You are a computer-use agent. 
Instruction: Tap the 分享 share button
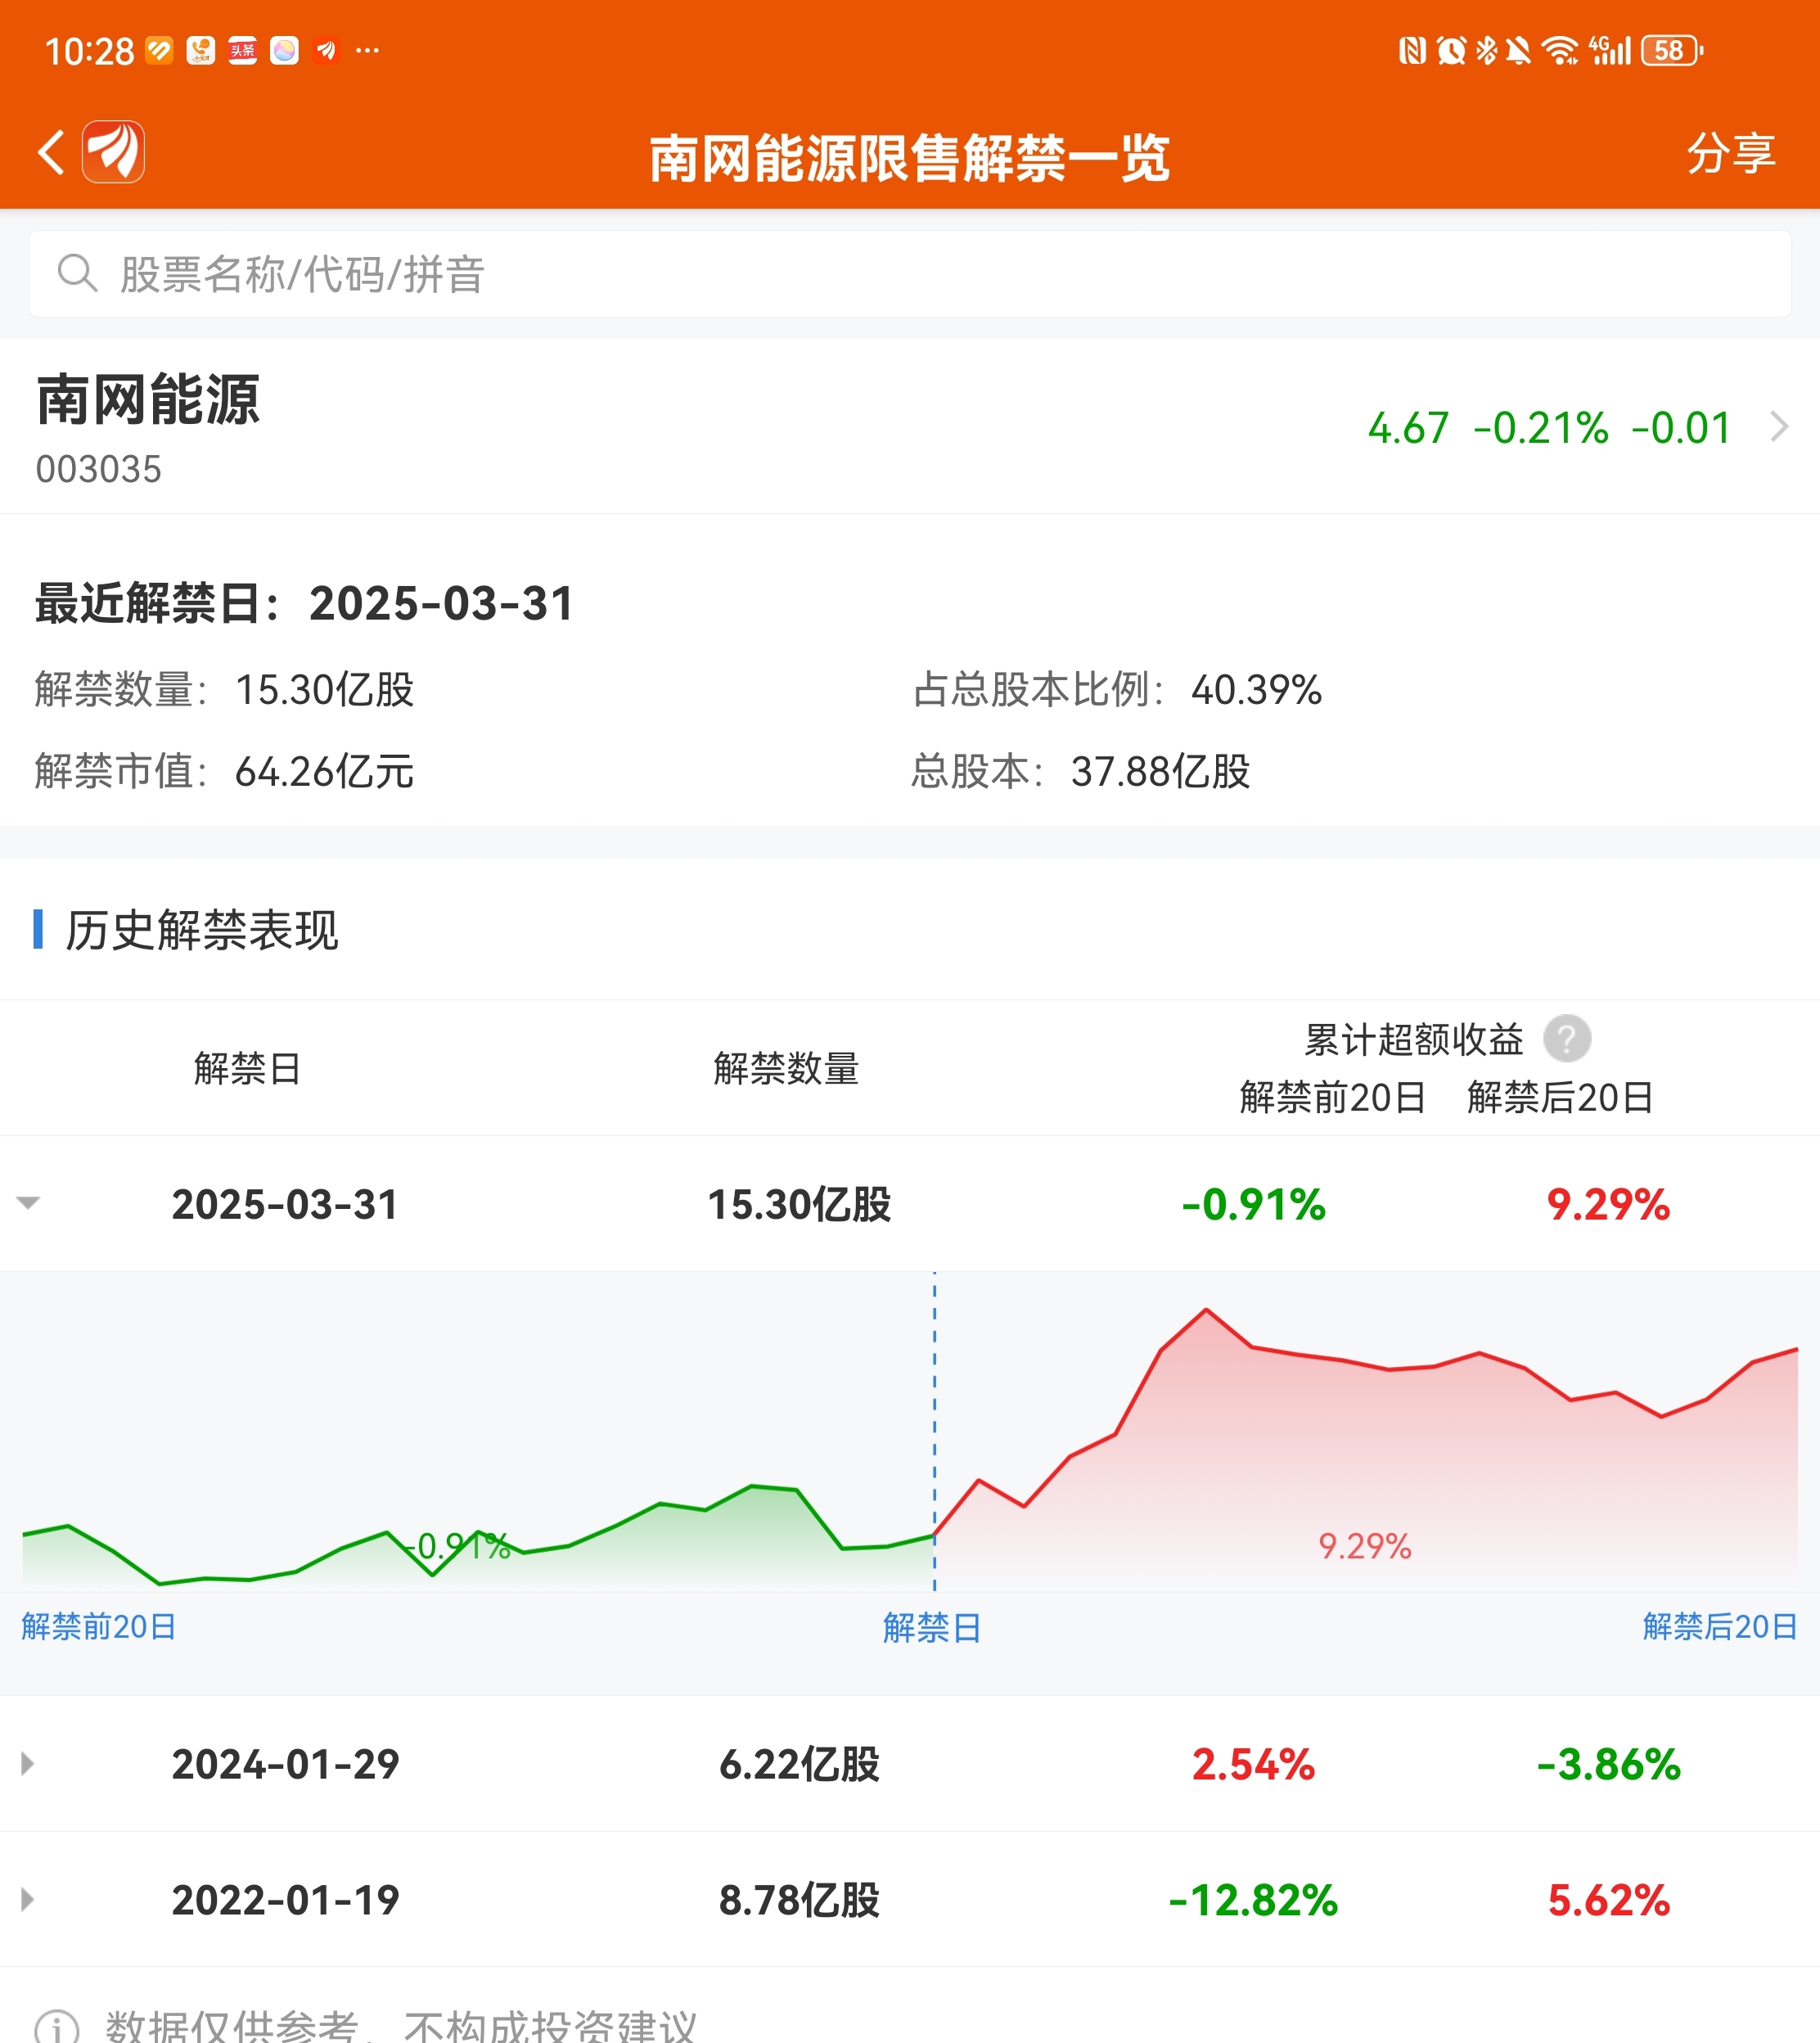(1730, 153)
